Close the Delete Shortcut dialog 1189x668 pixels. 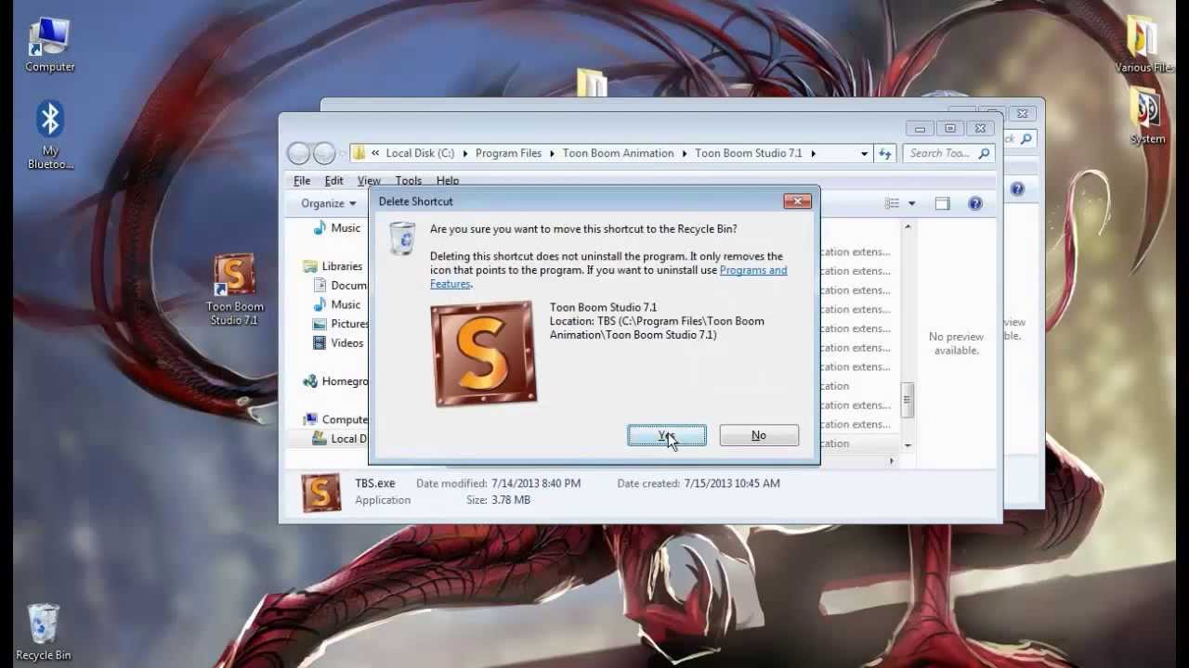coord(797,201)
